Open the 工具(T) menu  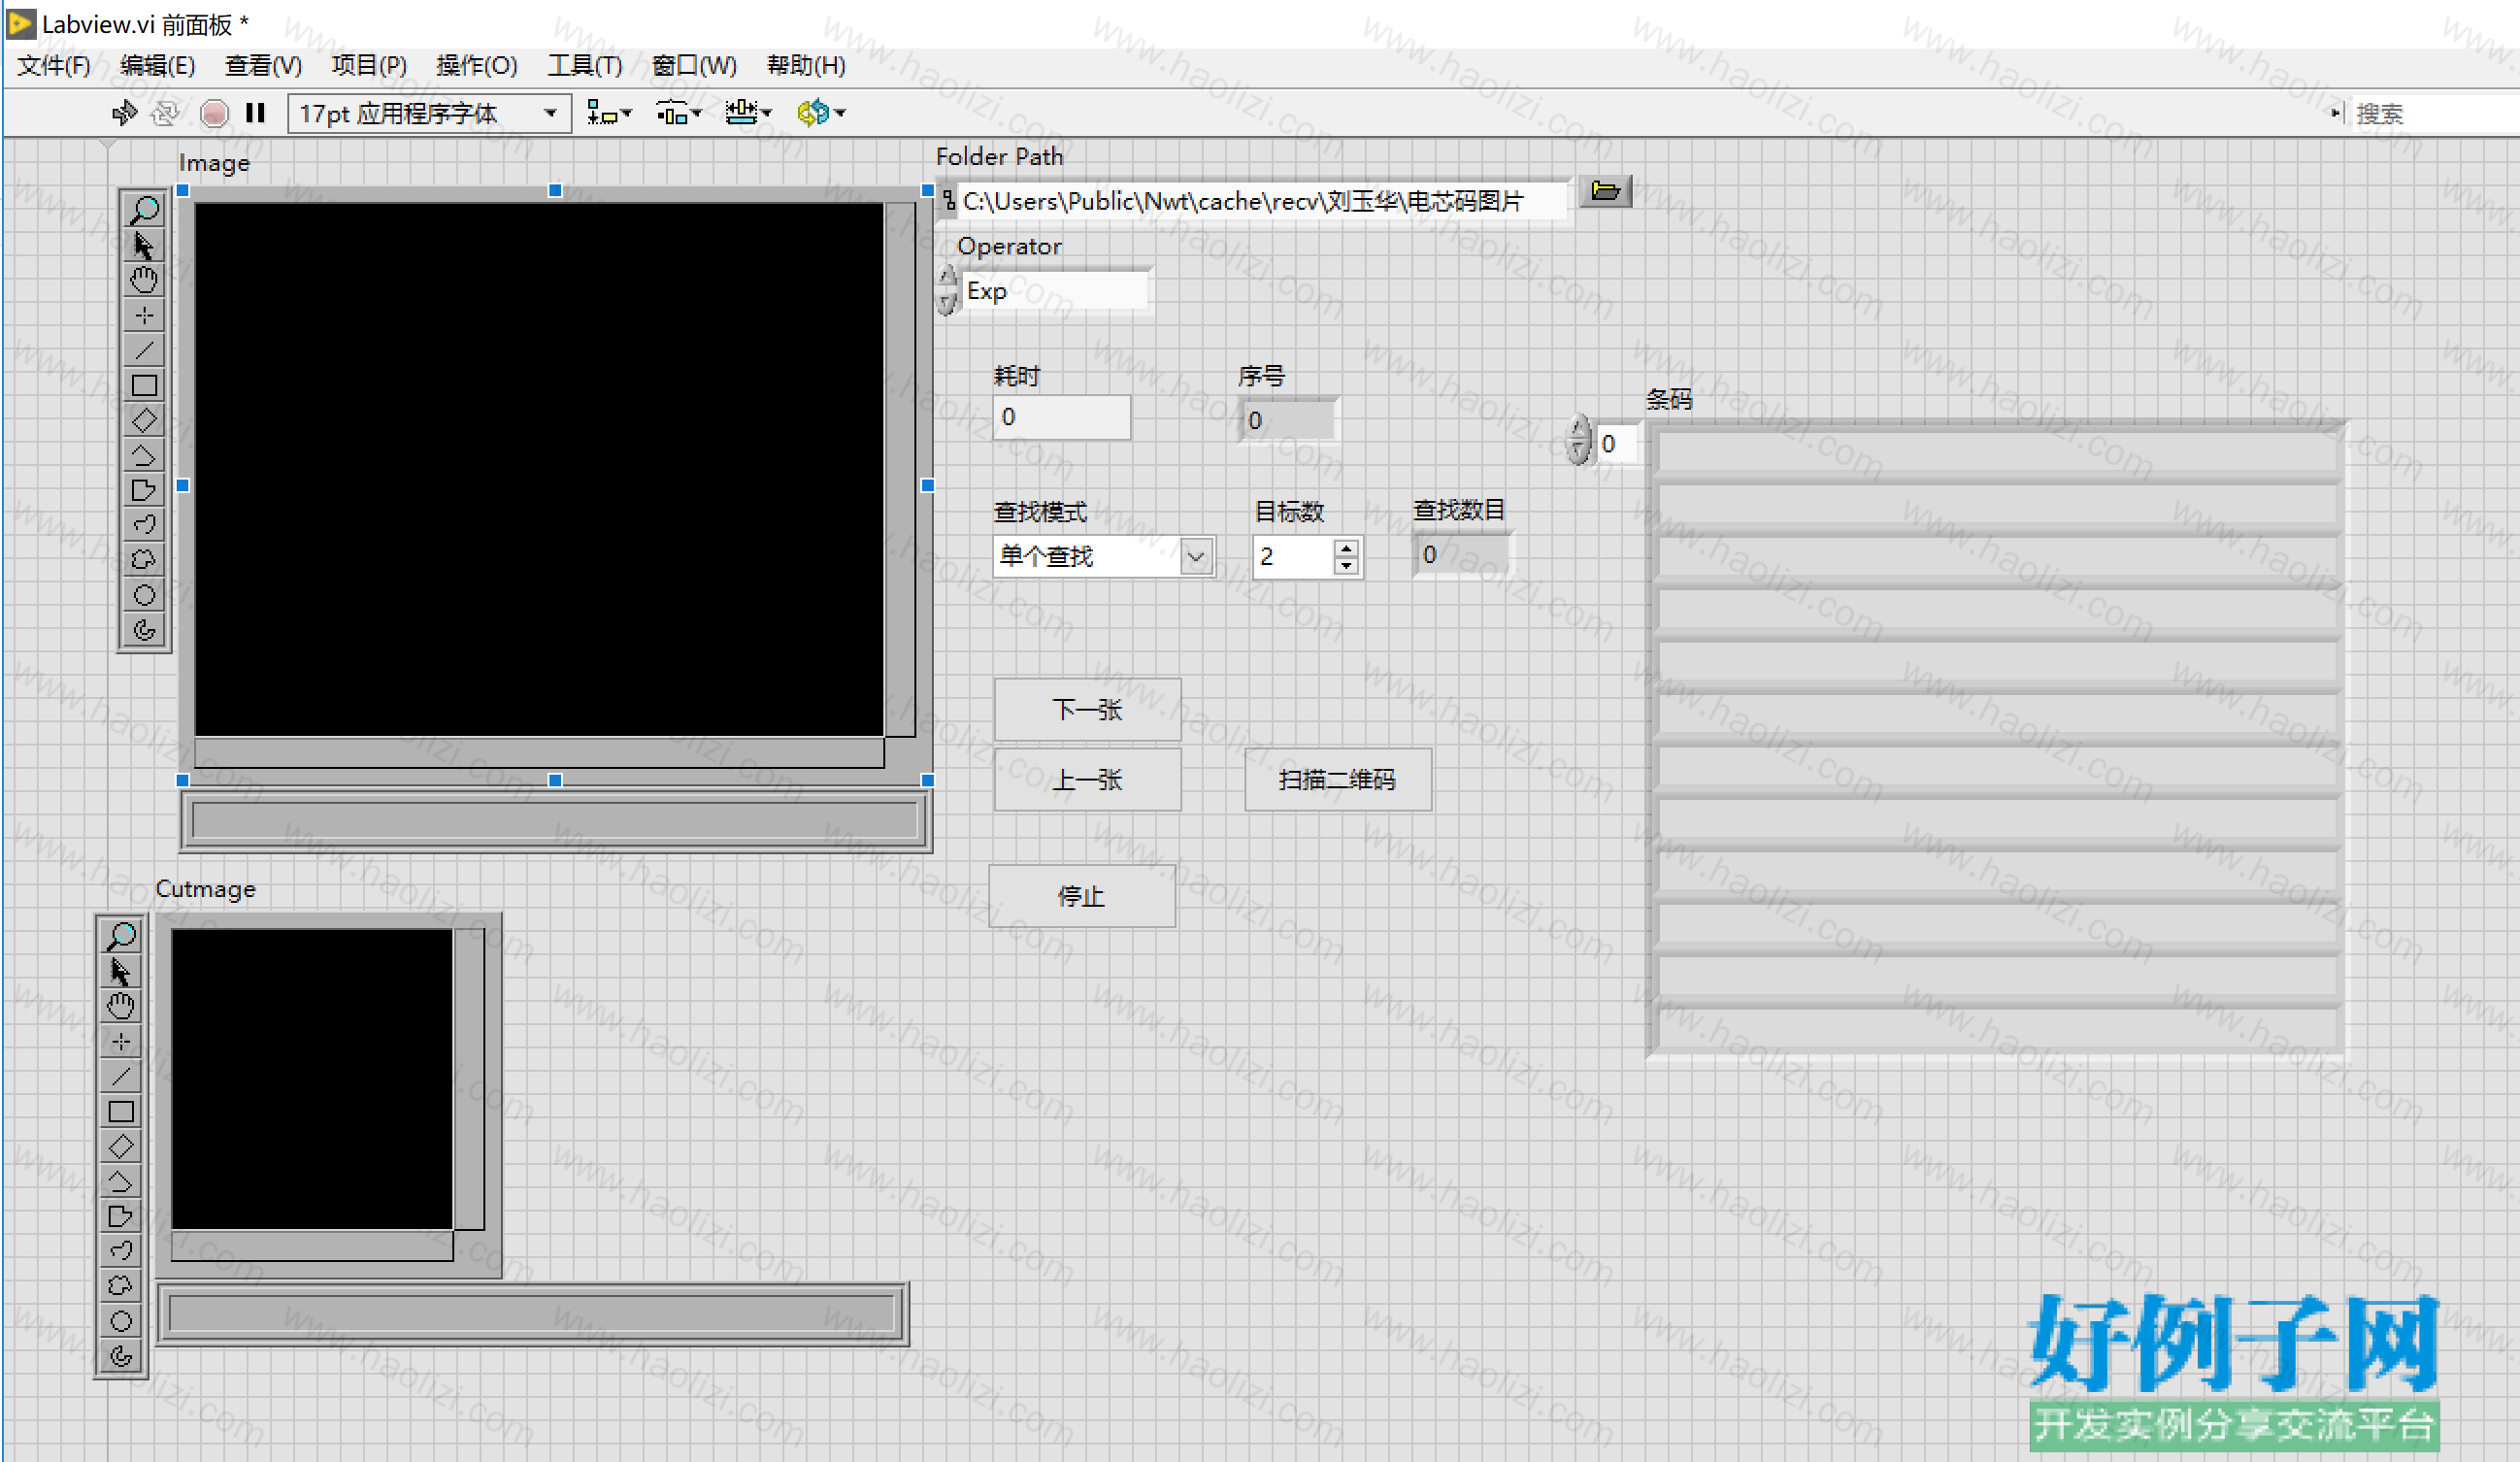pyautogui.click(x=585, y=66)
